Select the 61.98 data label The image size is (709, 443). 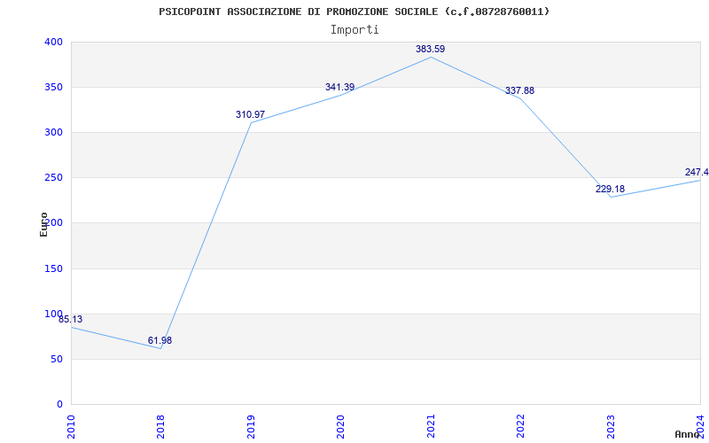pyautogui.click(x=160, y=340)
